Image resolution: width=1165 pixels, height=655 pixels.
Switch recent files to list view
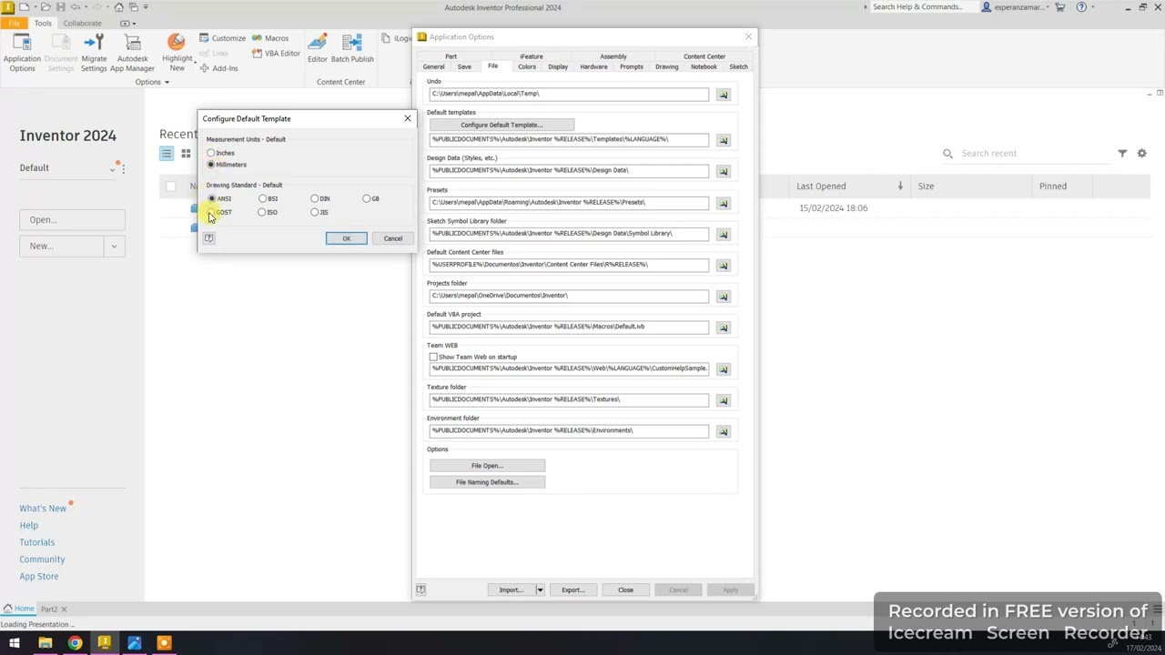click(167, 154)
